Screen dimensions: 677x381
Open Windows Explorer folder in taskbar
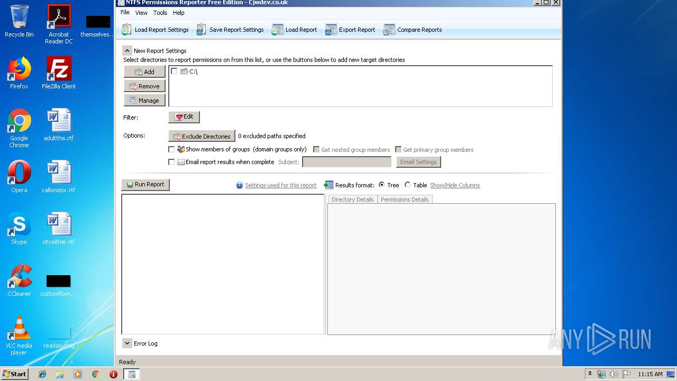click(x=60, y=374)
